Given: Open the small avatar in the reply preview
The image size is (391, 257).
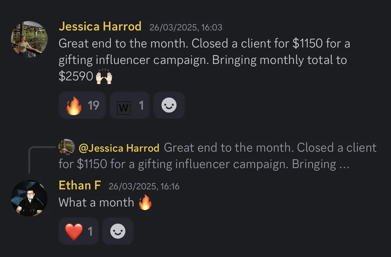Looking at the screenshot, I should point(66,147).
